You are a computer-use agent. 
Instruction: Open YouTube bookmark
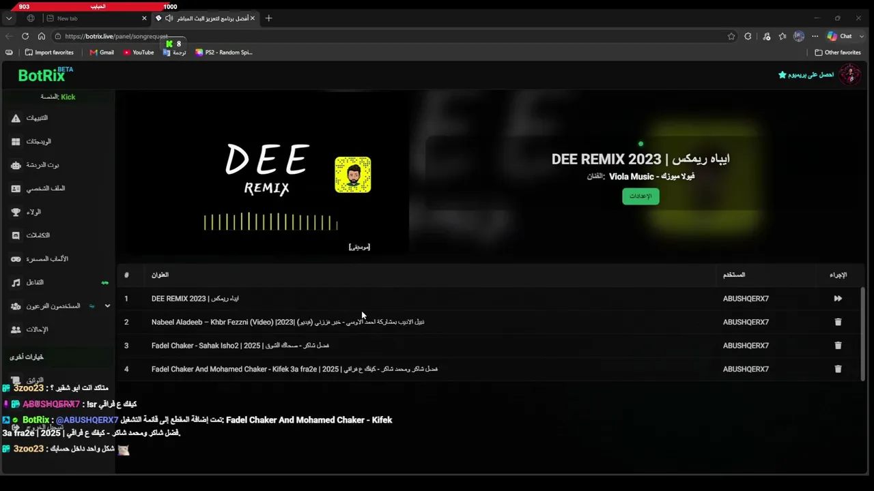click(139, 53)
